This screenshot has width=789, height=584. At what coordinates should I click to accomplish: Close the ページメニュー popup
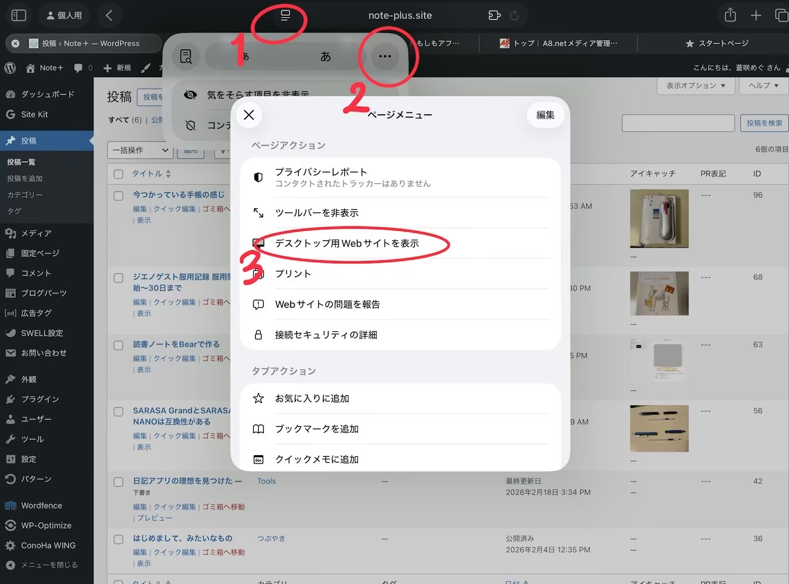(x=249, y=115)
